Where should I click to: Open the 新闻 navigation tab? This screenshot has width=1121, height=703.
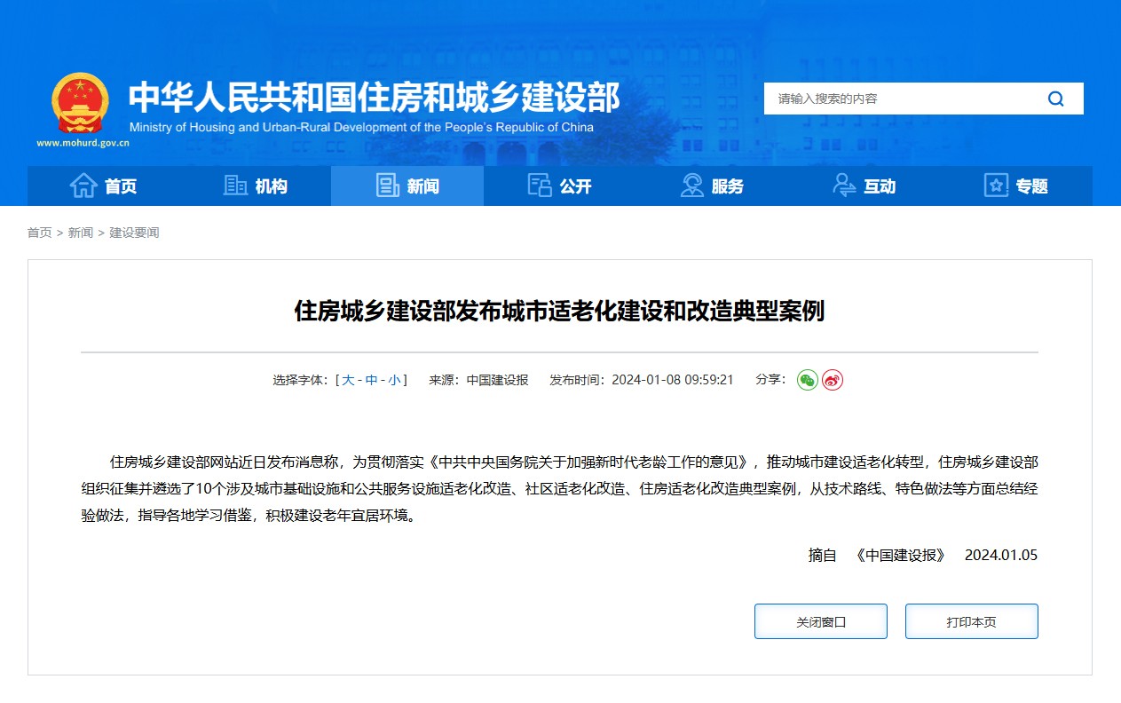click(x=407, y=186)
